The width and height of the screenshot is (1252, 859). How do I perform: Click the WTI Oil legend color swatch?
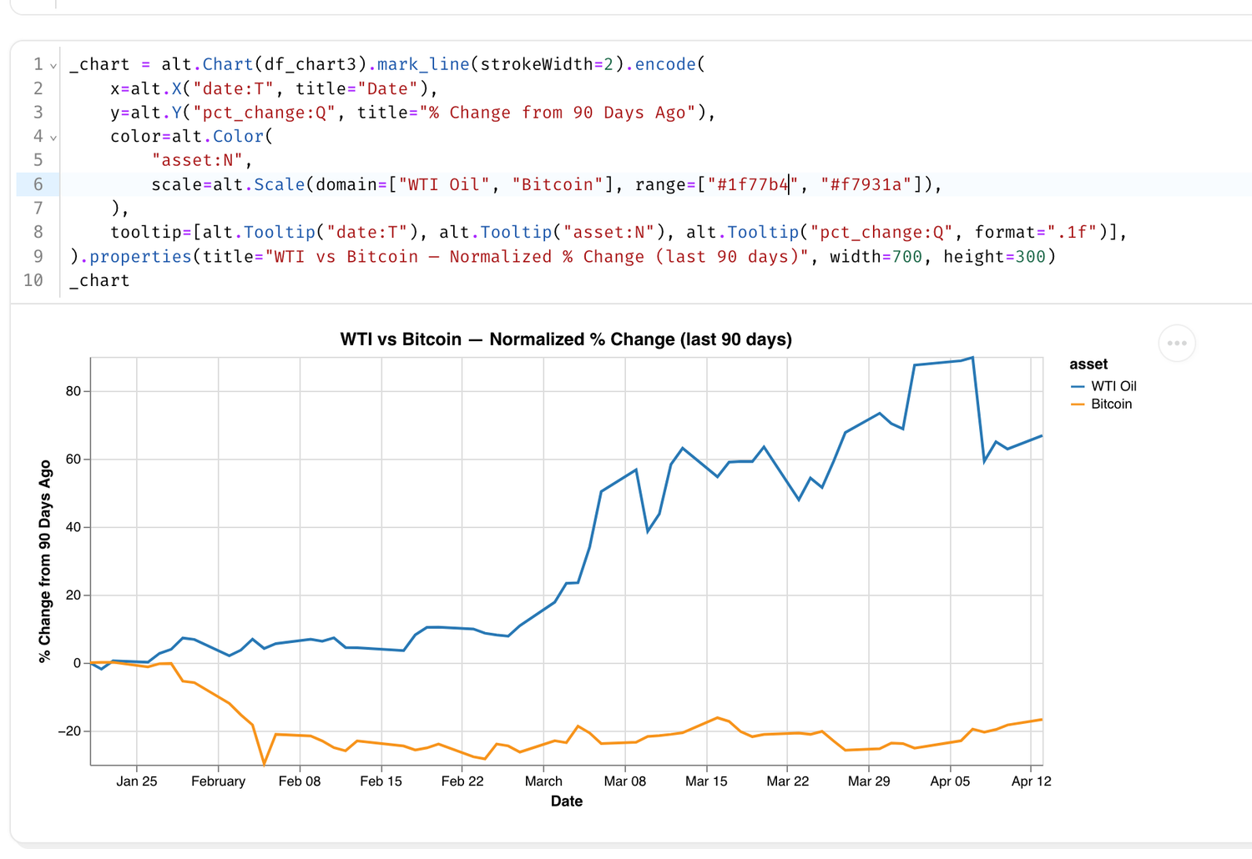[x=1078, y=386]
